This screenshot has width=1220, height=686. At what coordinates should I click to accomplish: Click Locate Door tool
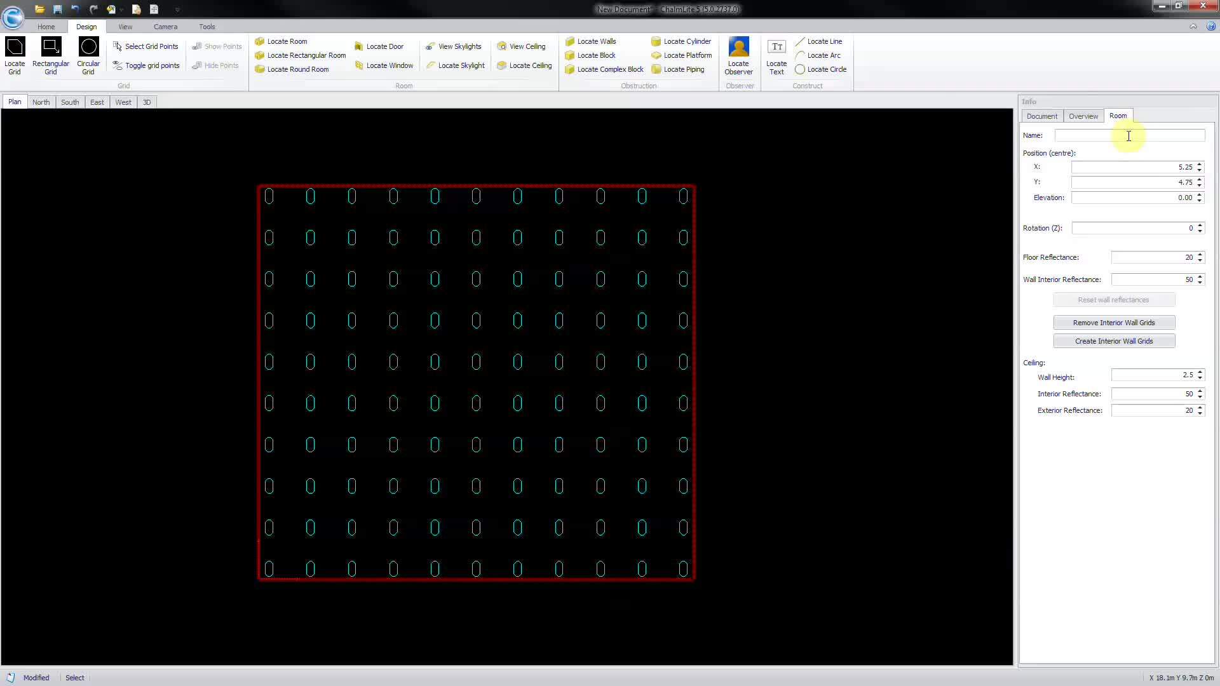pos(379,46)
